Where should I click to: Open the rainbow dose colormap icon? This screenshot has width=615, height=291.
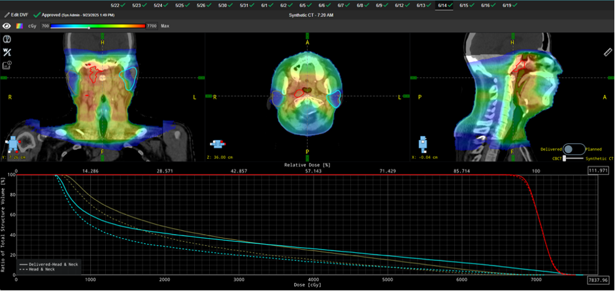(x=20, y=26)
